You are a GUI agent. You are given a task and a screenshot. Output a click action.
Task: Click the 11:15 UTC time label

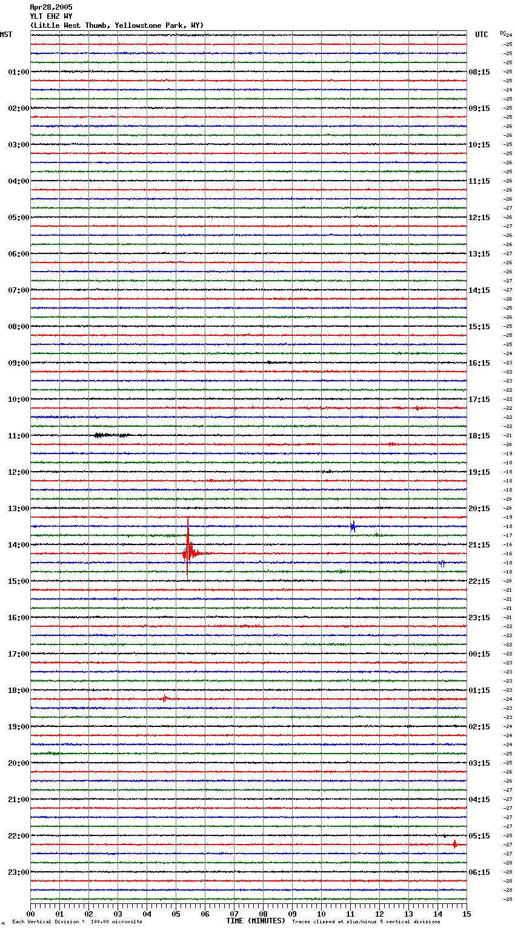tap(479, 181)
